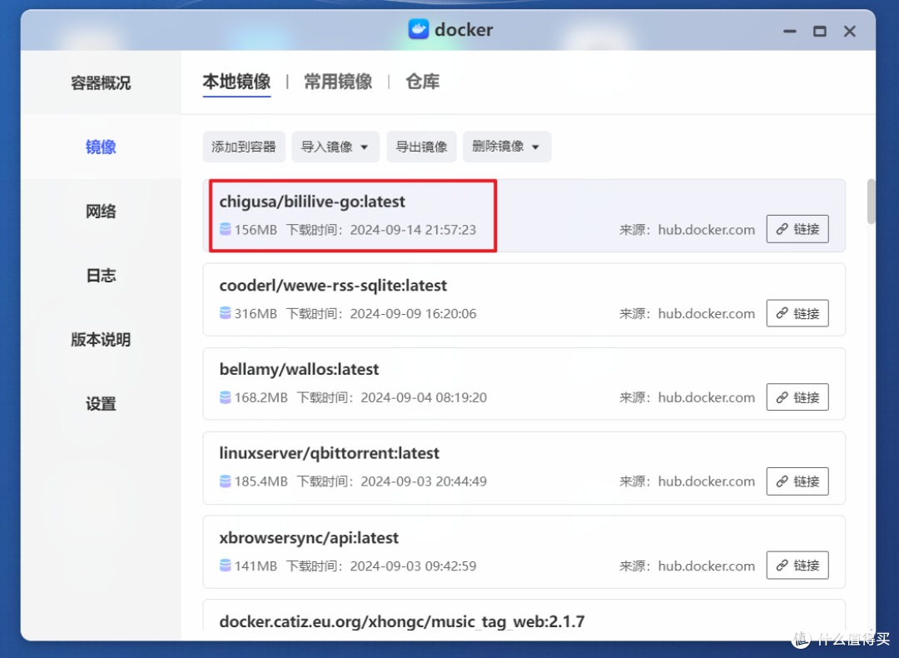Maximize the docker window
Viewport: 899px width, 658px height.
tap(820, 31)
